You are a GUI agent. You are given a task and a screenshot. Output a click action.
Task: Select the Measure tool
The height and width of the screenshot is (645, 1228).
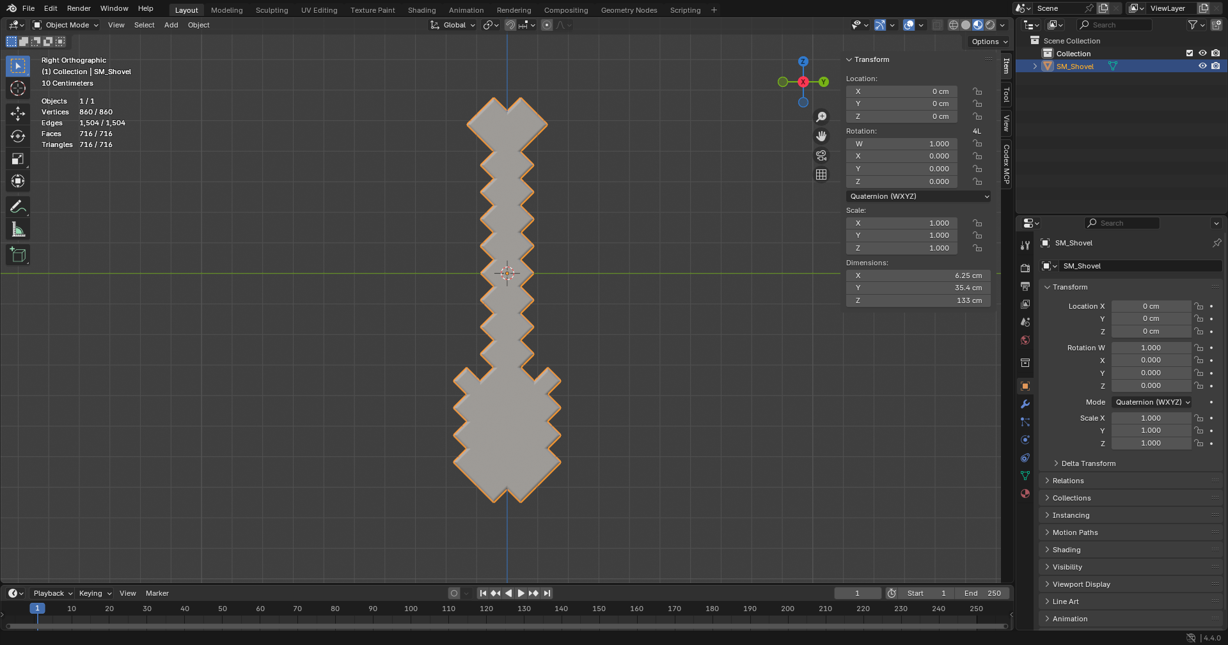[18, 229]
